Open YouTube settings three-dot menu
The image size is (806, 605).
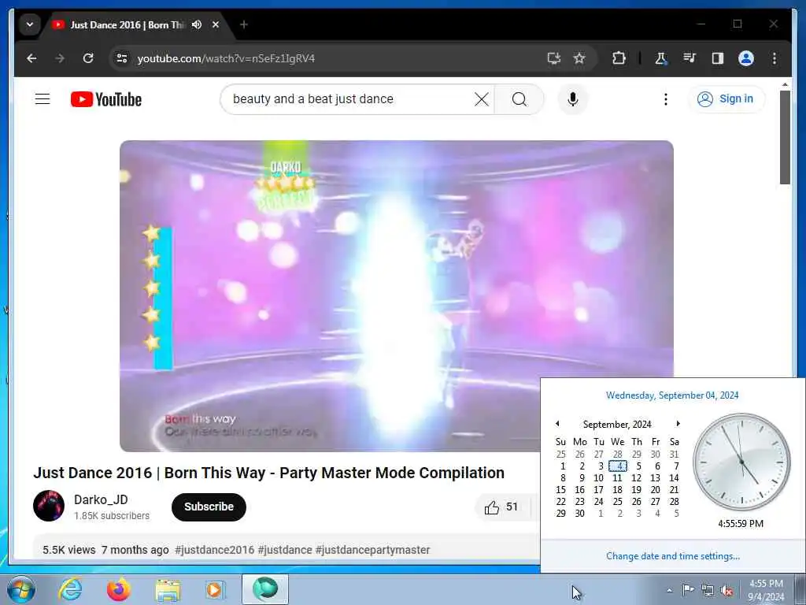pyautogui.click(x=666, y=98)
